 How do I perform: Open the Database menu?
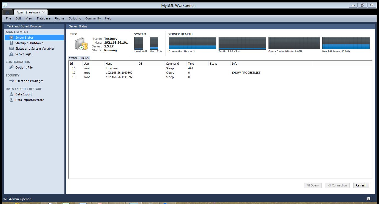pyautogui.click(x=44, y=18)
